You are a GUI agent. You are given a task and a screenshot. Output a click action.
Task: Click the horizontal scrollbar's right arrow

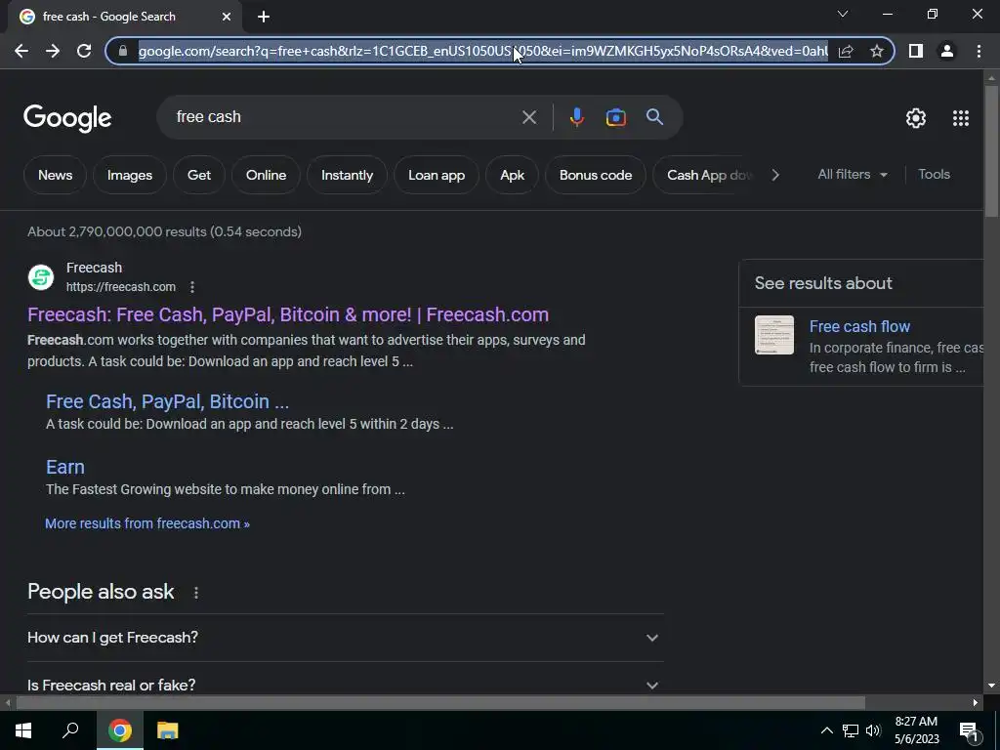pyautogui.click(x=976, y=703)
